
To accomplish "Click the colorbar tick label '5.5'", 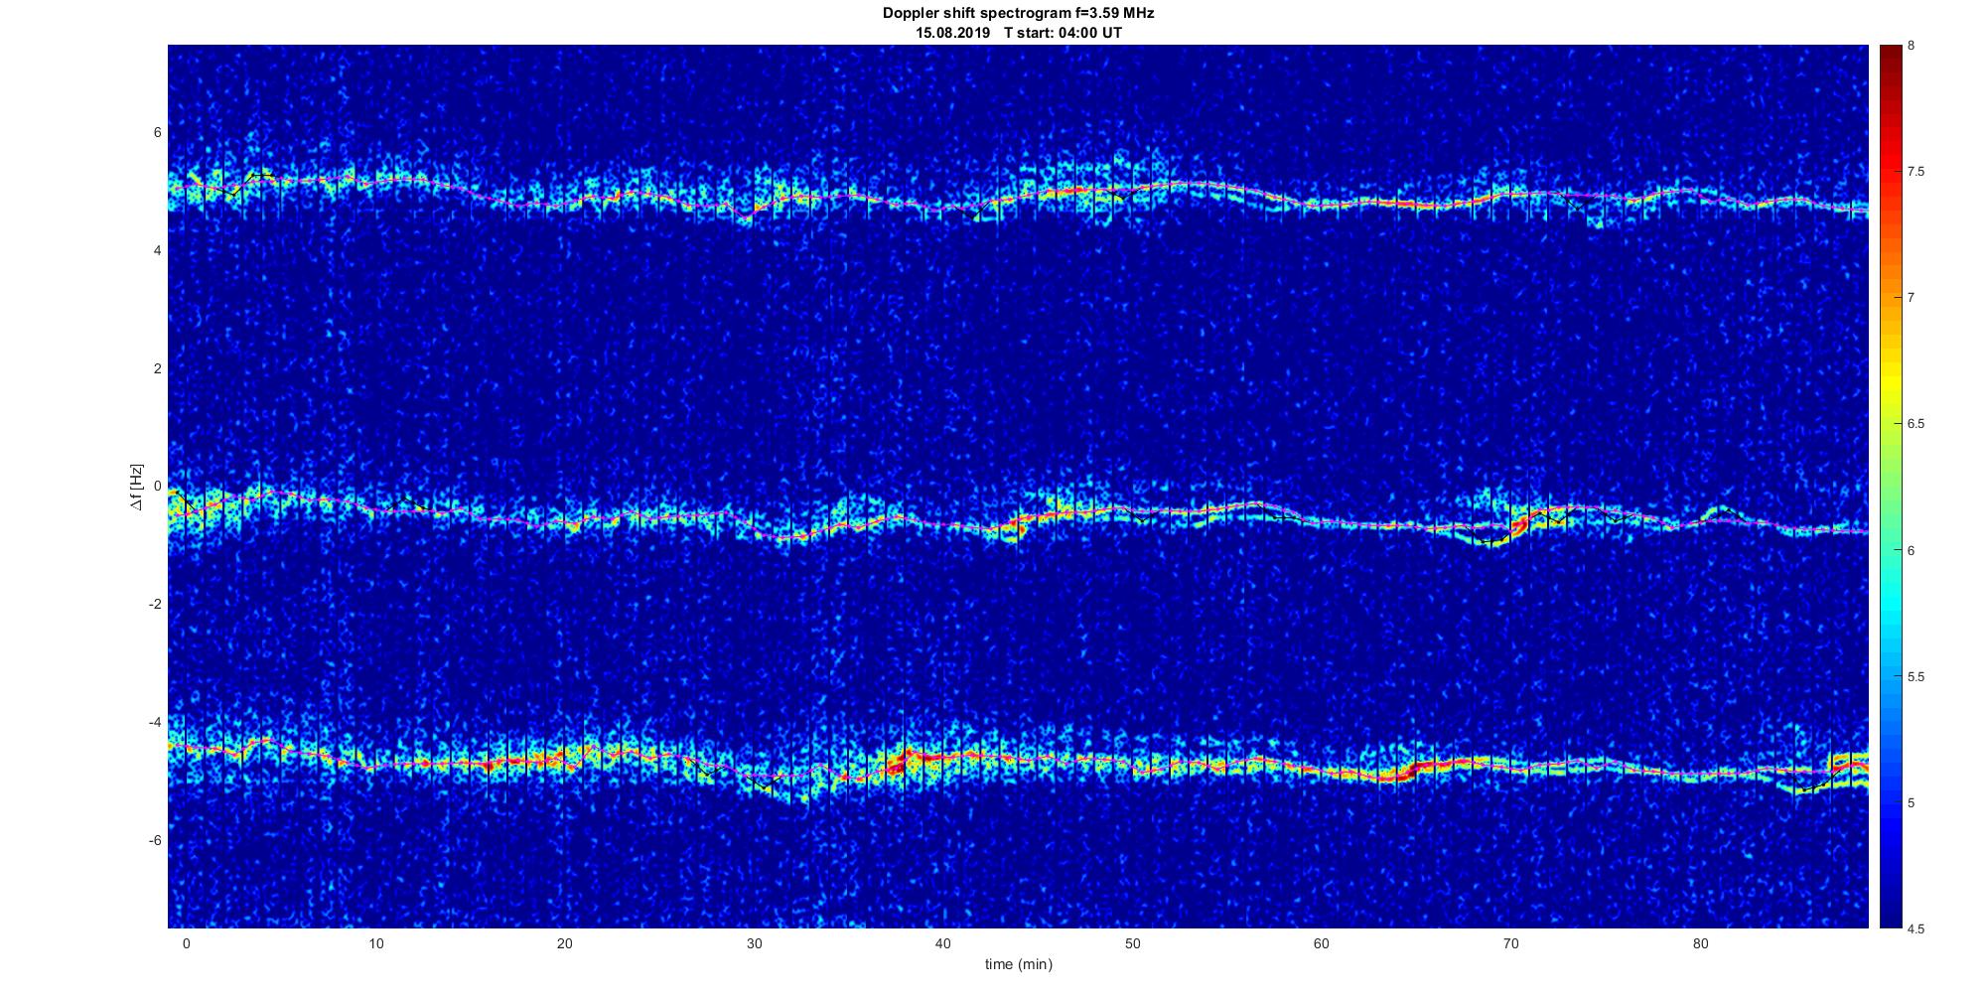I will point(1915,676).
